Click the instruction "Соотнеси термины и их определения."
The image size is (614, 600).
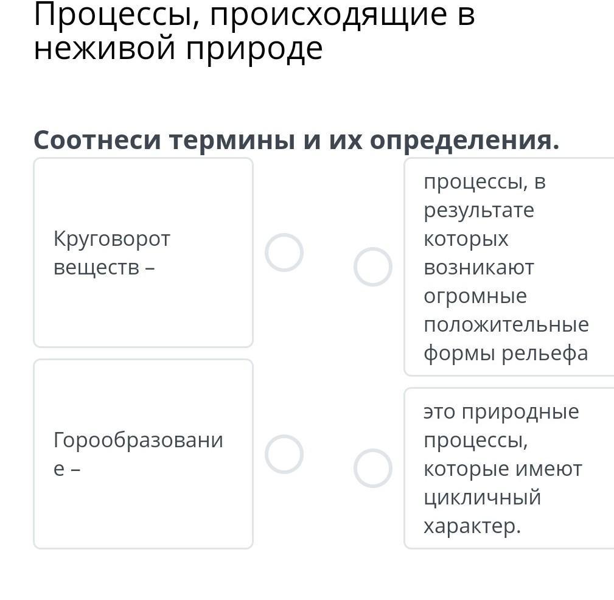pyautogui.click(x=296, y=141)
